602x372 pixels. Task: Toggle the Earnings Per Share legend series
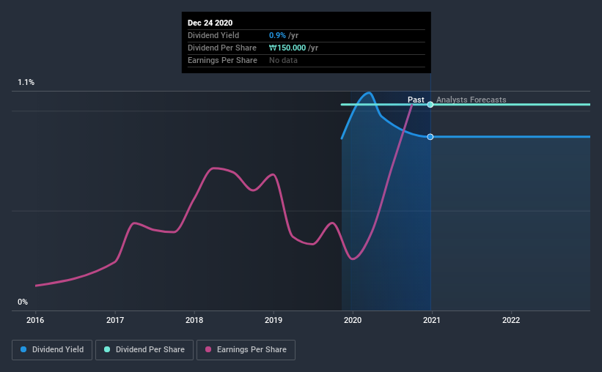(x=246, y=350)
